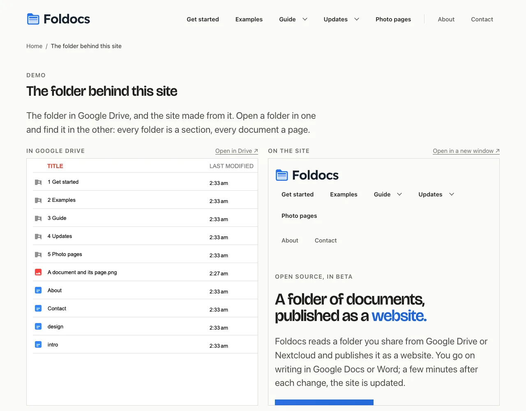526x411 pixels.
Task: Expand the Updates chevron in site preview
Action: pyautogui.click(x=452, y=194)
